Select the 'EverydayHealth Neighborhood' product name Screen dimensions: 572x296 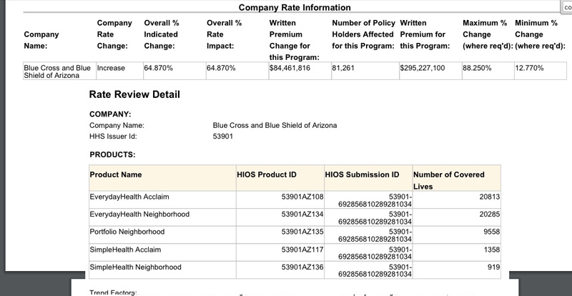pyautogui.click(x=139, y=214)
